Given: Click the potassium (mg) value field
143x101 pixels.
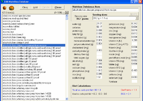Looking at the screenshot, I should point(134,24).
